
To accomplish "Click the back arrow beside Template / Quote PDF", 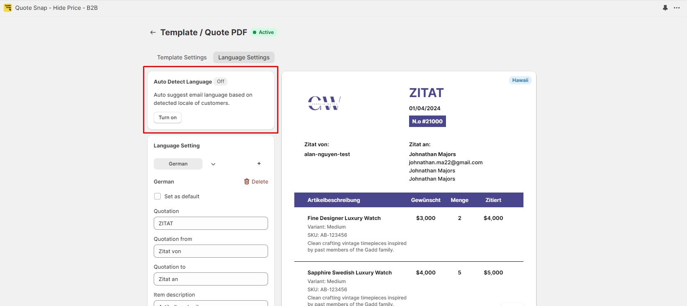I will (x=153, y=32).
